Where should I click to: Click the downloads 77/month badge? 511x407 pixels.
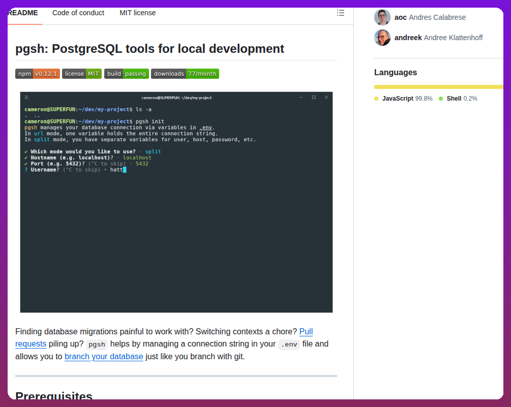[x=185, y=74]
